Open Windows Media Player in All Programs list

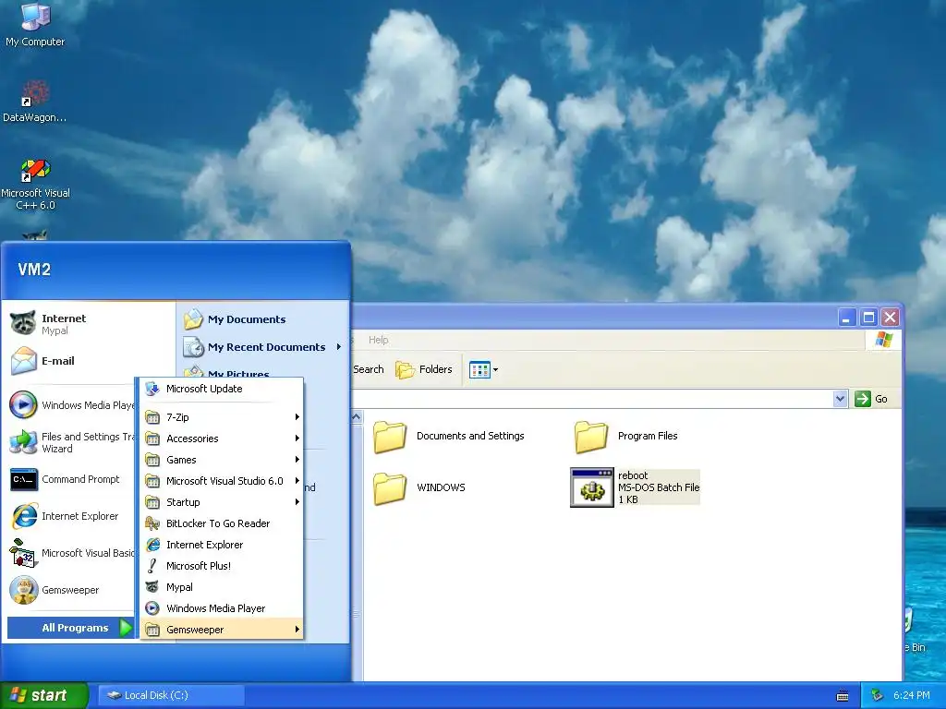click(x=222, y=608)
